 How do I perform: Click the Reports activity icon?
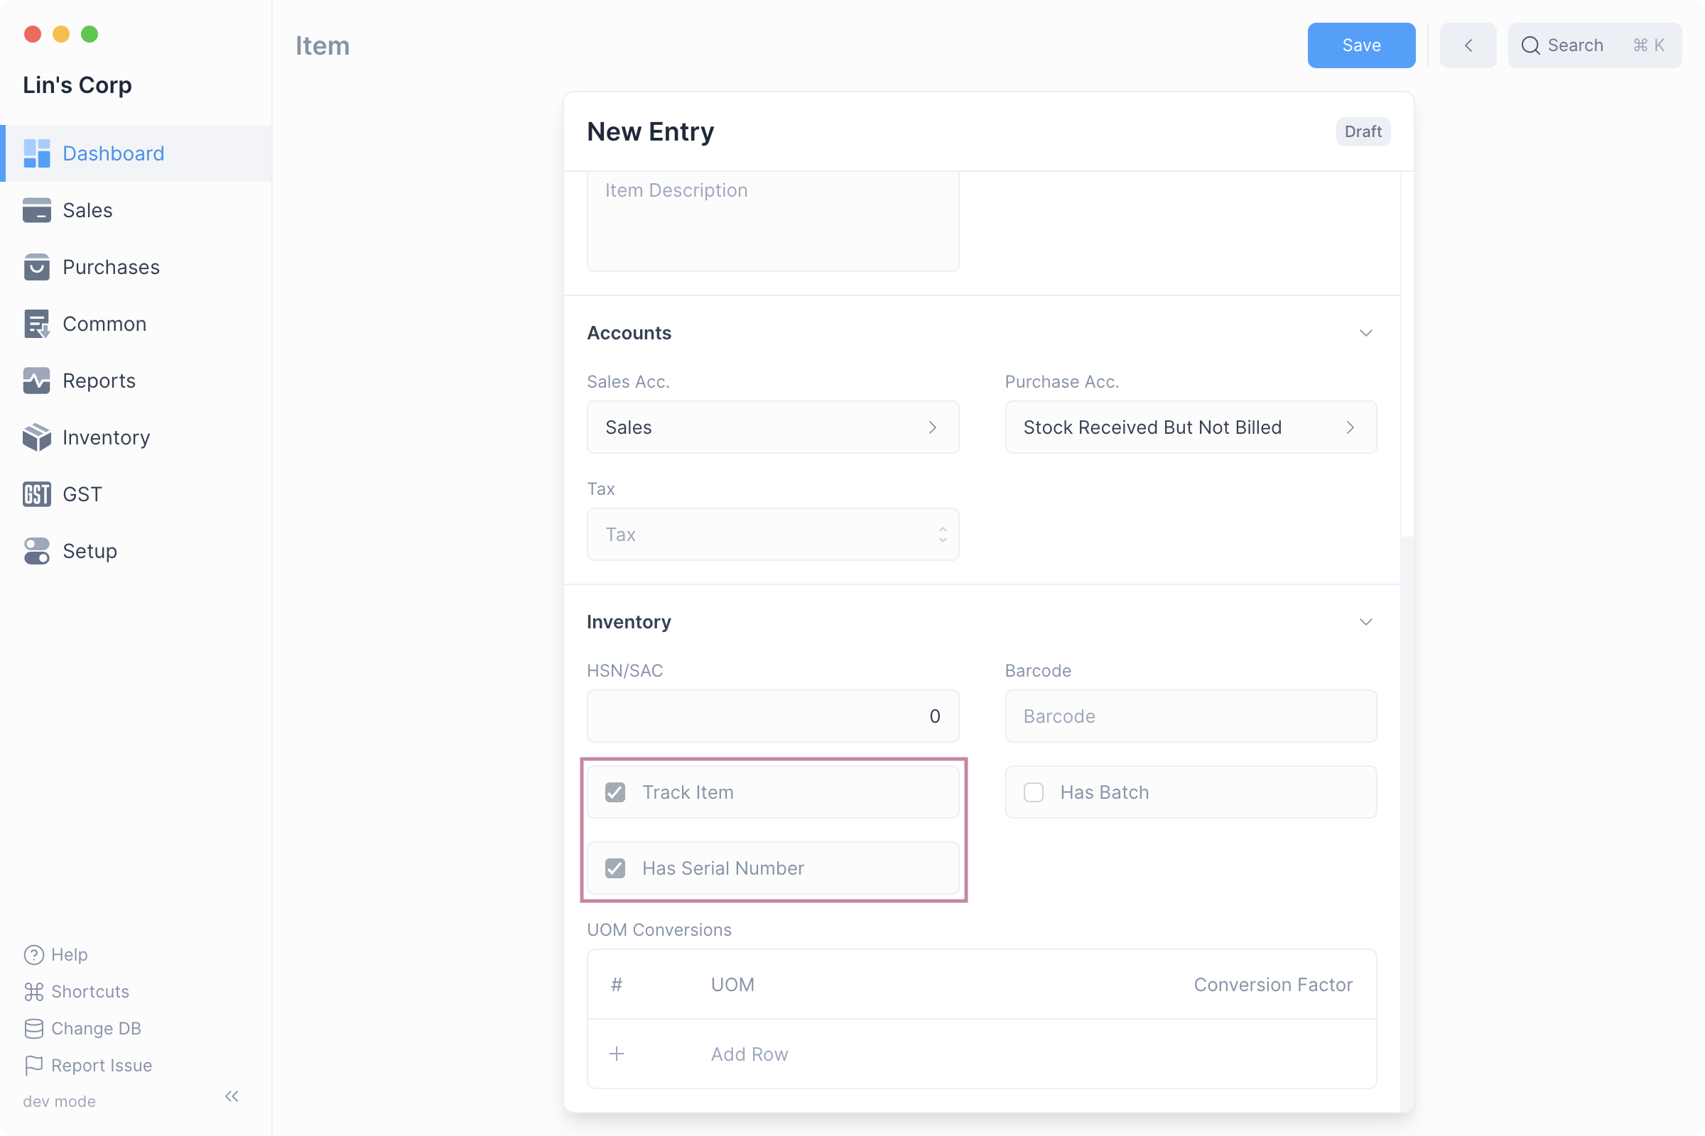click(36, 381)
